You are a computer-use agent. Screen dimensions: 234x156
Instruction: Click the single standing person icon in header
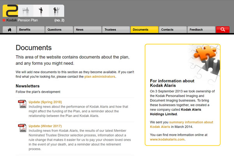point(41,11)
